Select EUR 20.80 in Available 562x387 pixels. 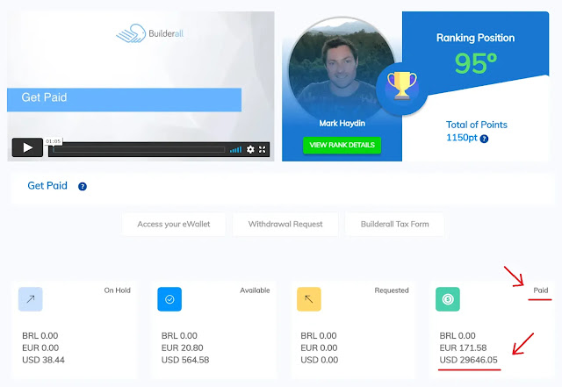[182, 348]
